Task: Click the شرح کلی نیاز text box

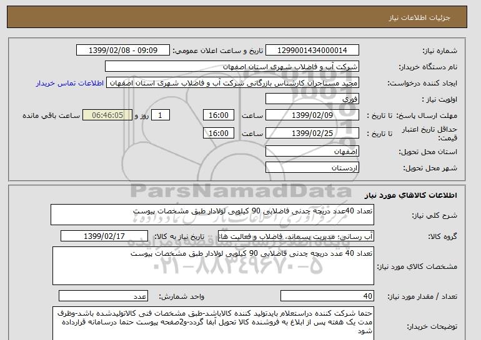Action: pyautogui.click(x=212, y=215)
